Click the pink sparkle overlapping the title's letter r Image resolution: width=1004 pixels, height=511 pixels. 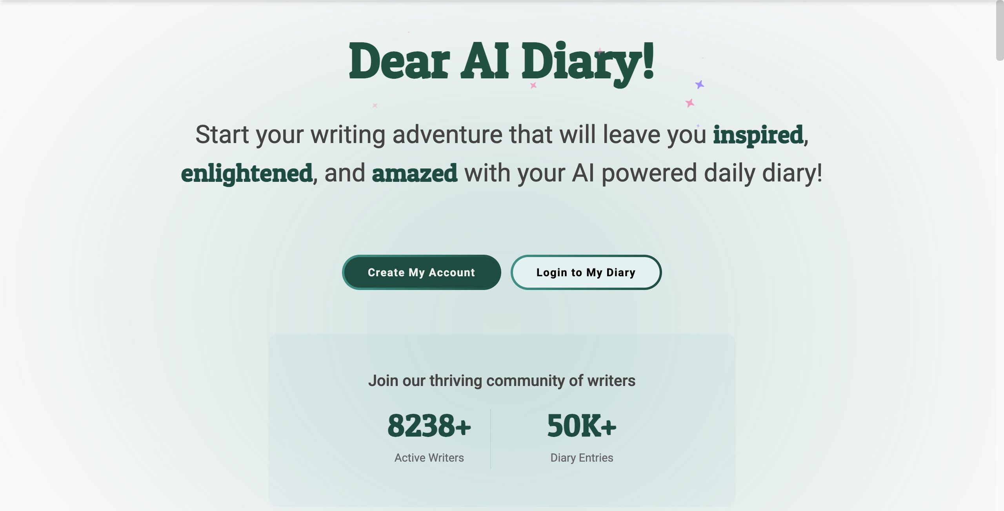600,51
